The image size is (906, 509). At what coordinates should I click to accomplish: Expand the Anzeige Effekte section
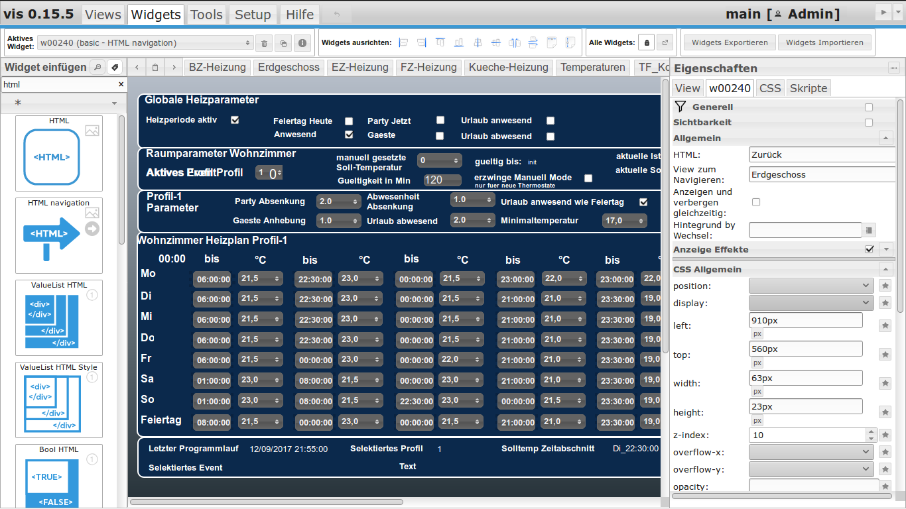point(886,249)
